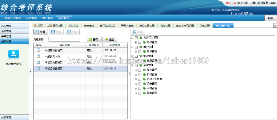This screenshot has height=120, width=277.
Task: Collapse the top-level 系统管理 tree node
Action: coord(132,65)
